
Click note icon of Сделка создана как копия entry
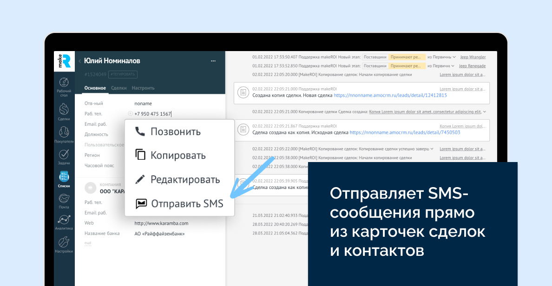pyautogui.click(x=243, y=130)
